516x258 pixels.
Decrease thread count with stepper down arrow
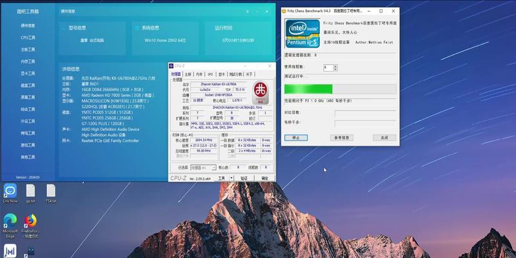[335, 70]
